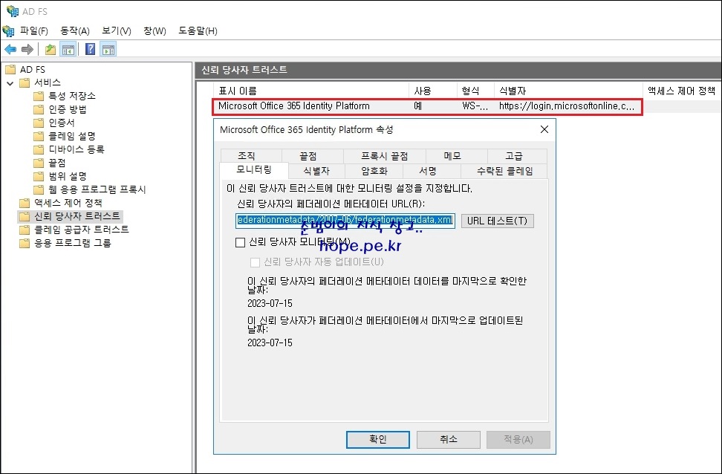
Task: Select 특성 저장소 tree label
Action: click(x=72, y=96)
